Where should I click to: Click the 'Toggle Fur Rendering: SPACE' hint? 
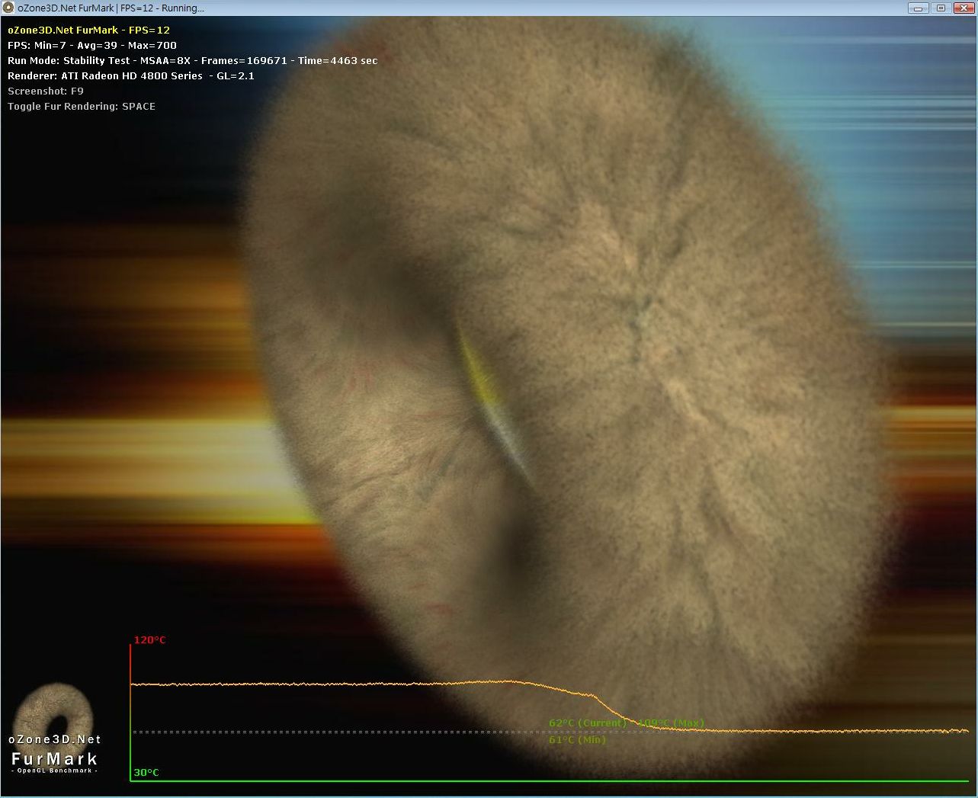pos(82,106)
